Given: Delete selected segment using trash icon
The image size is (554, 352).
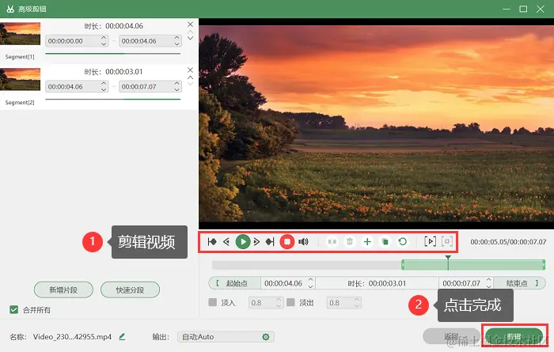Looking at the screenshot, I should [x=350, y=242].
